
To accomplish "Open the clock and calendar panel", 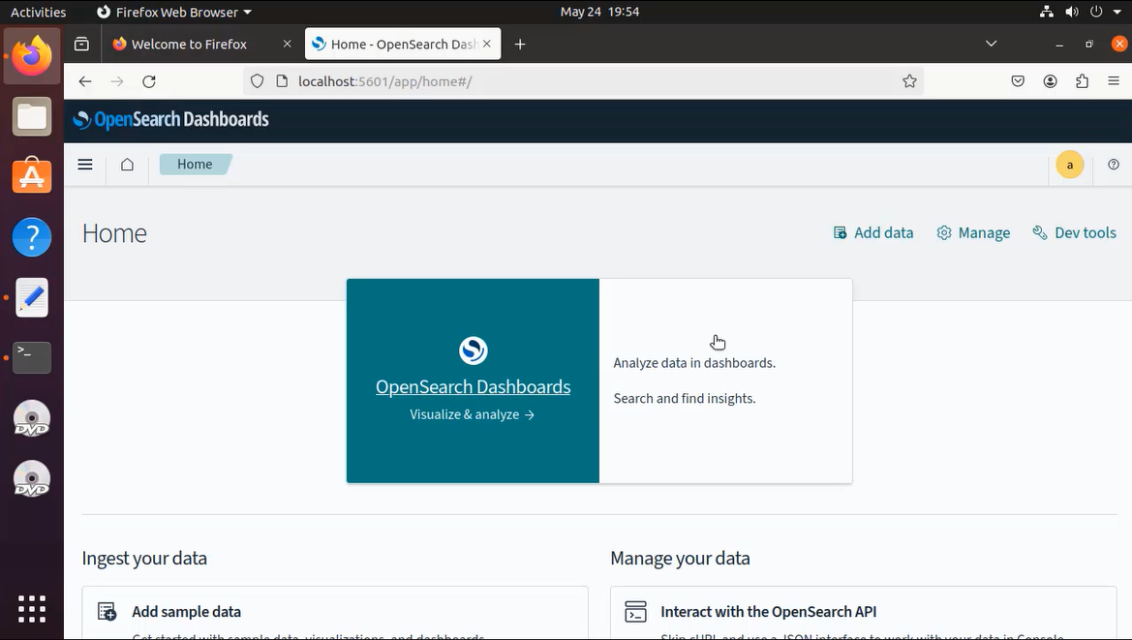I will 600,13.
